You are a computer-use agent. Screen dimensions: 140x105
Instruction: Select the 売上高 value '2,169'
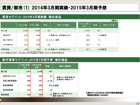40,71
